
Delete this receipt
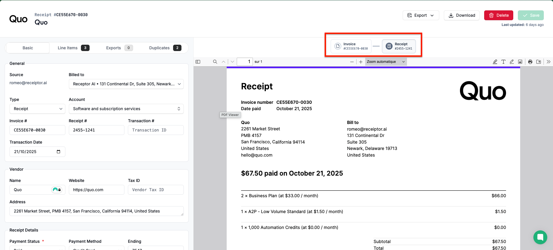(499, 15)
